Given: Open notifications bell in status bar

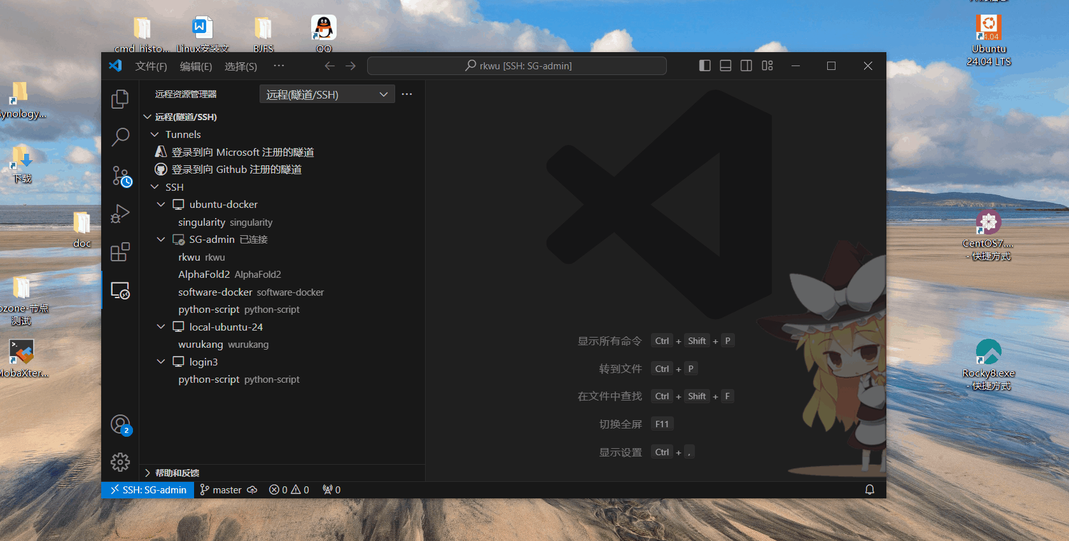Looking at the screenshot, I should [x=870, y=490].
